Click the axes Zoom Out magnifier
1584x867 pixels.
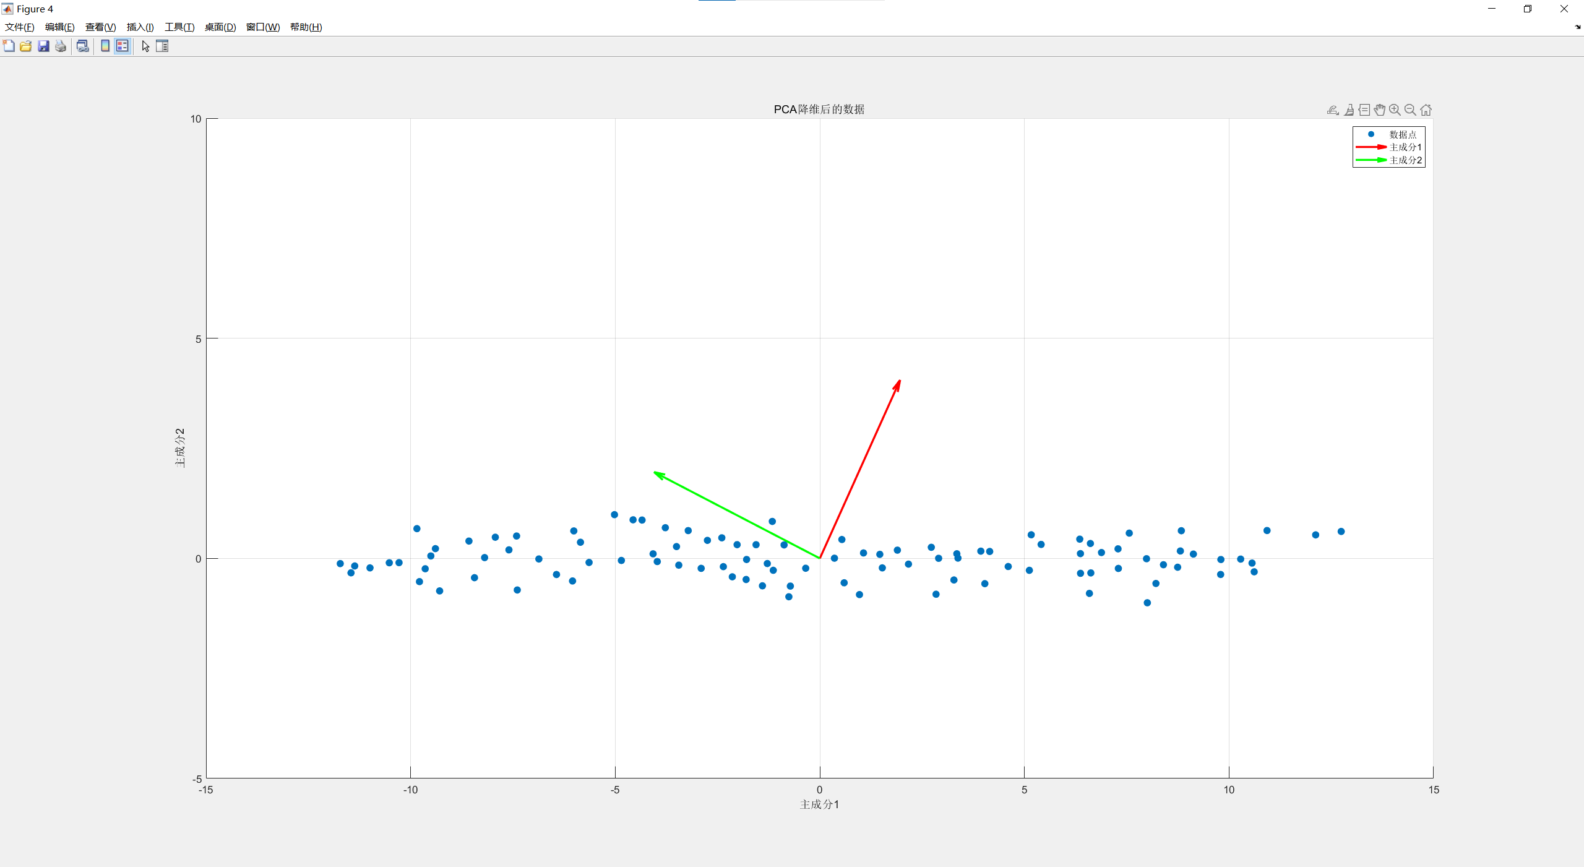pos(1410,110)
